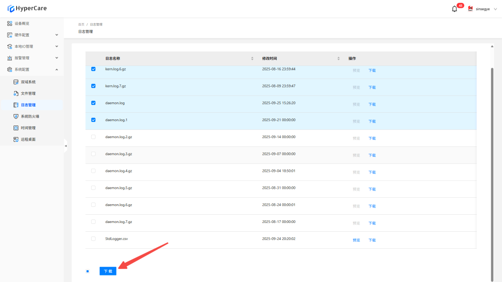This screenshot has height=282, width=502.
Task: Check the daemon.log.2.gz checkbox
Action: (x=93, y=137)
